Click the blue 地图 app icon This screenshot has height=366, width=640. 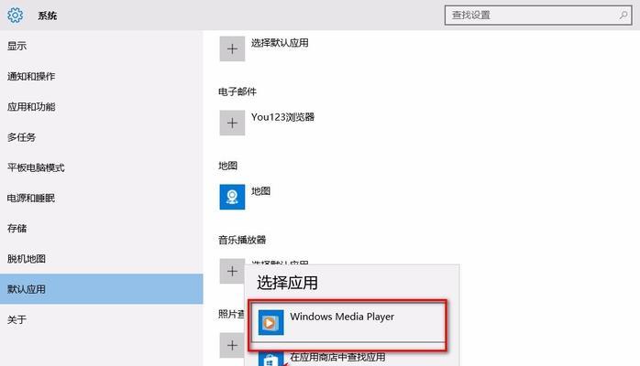(x=232, y=197)
